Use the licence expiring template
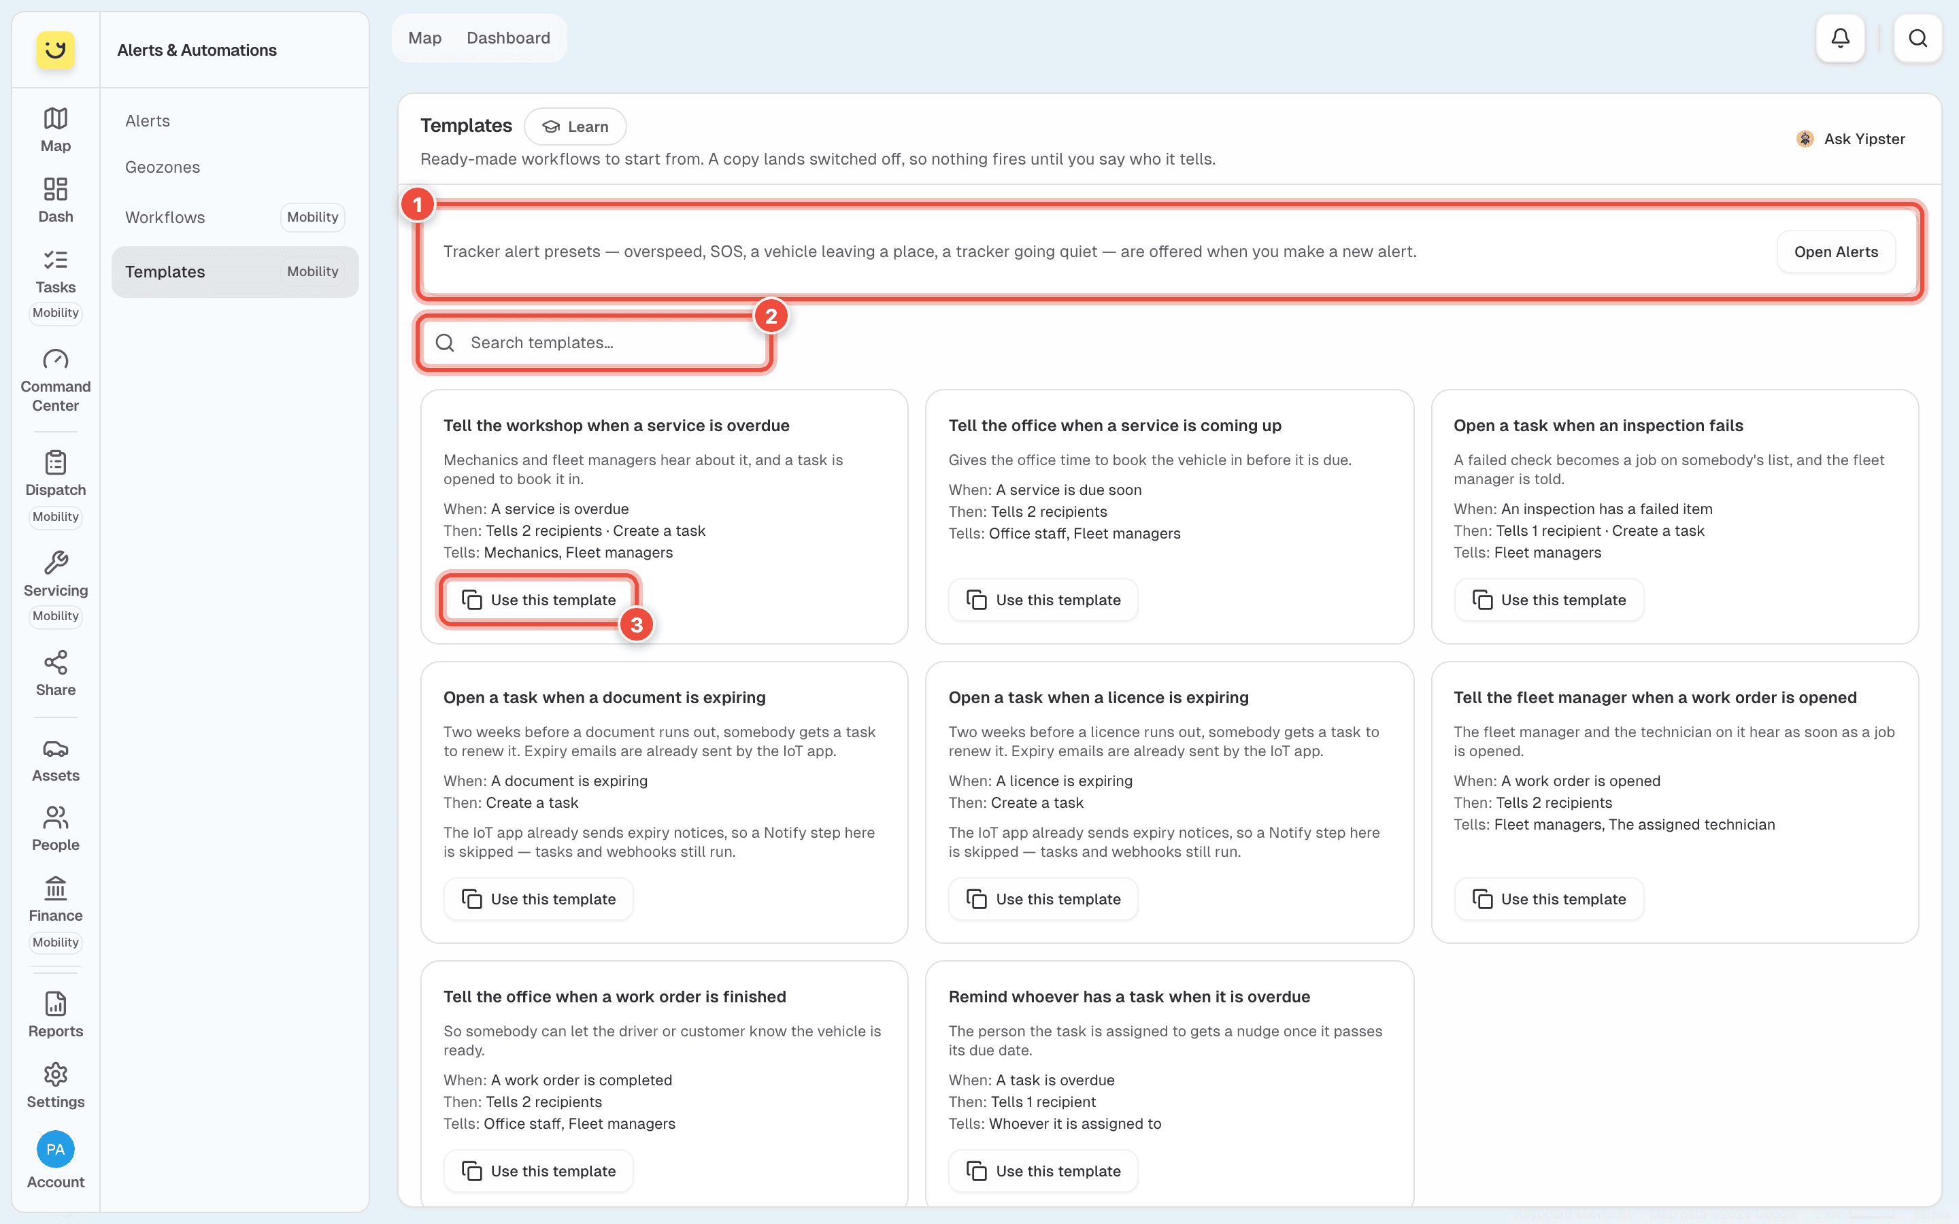The height and width of the screenshot is (1224, 1959). point(1043,898)
